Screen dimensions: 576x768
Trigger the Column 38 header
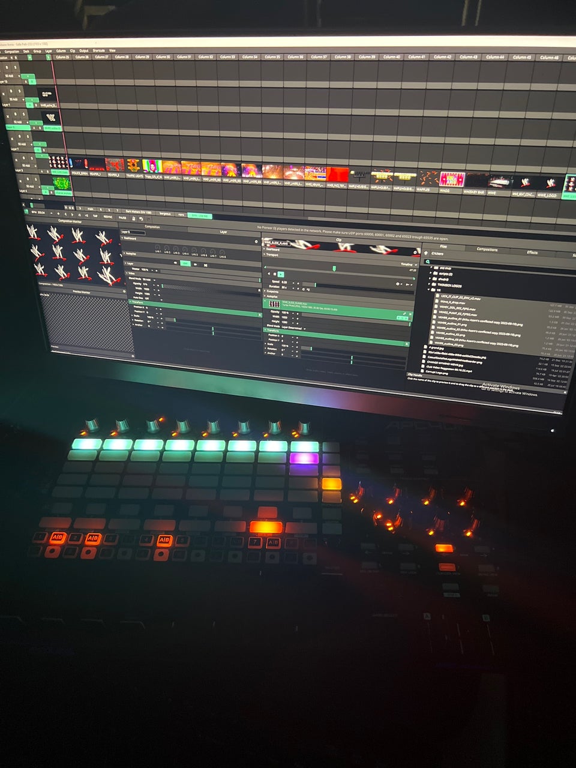(x=343, y=57)
